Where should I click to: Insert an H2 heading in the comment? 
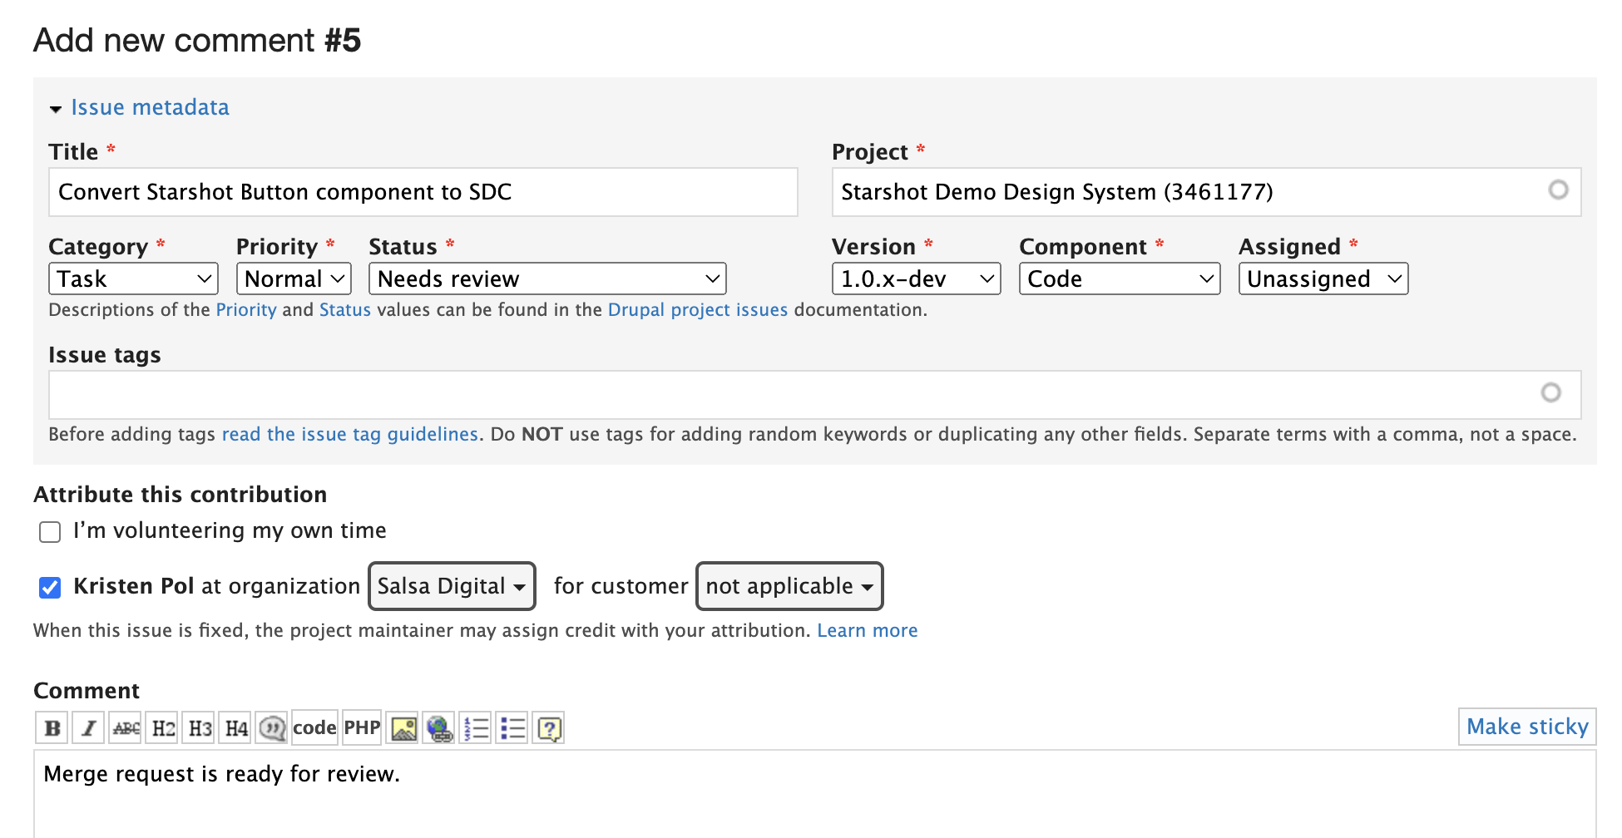click(161, 727)
